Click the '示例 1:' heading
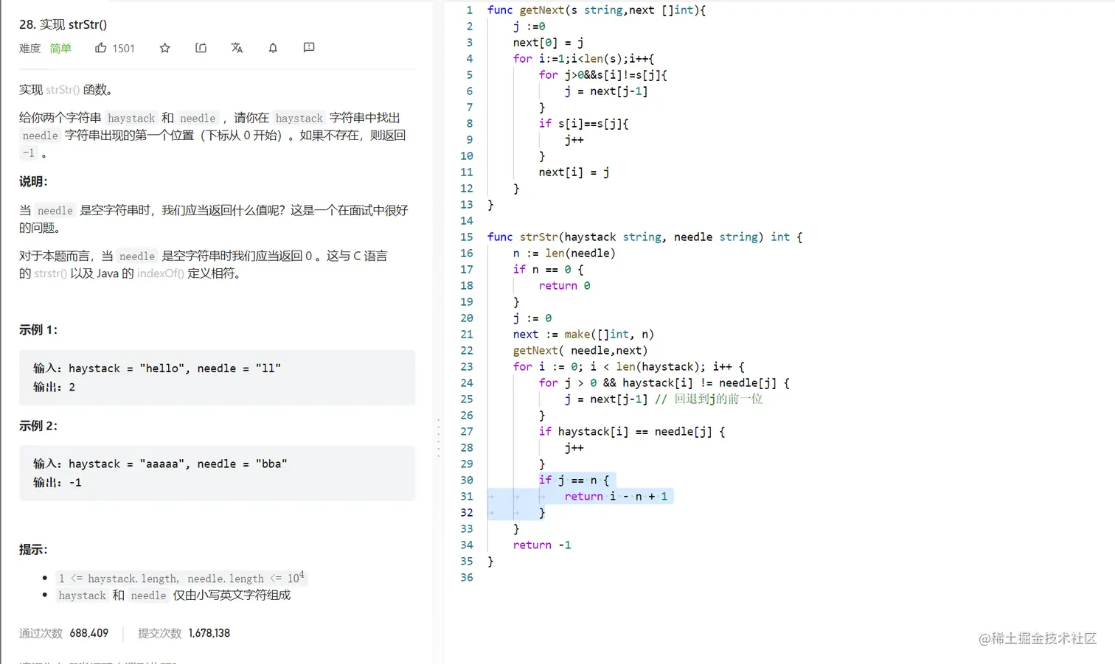 tap(38, 329)
